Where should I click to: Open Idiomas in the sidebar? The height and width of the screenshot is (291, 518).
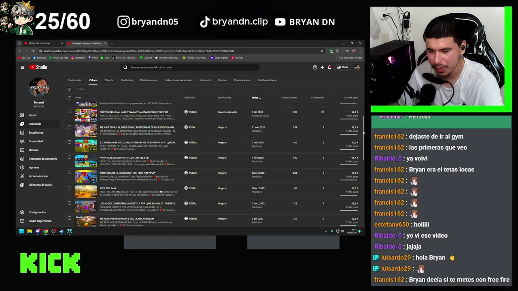click(x=34, y=150)
